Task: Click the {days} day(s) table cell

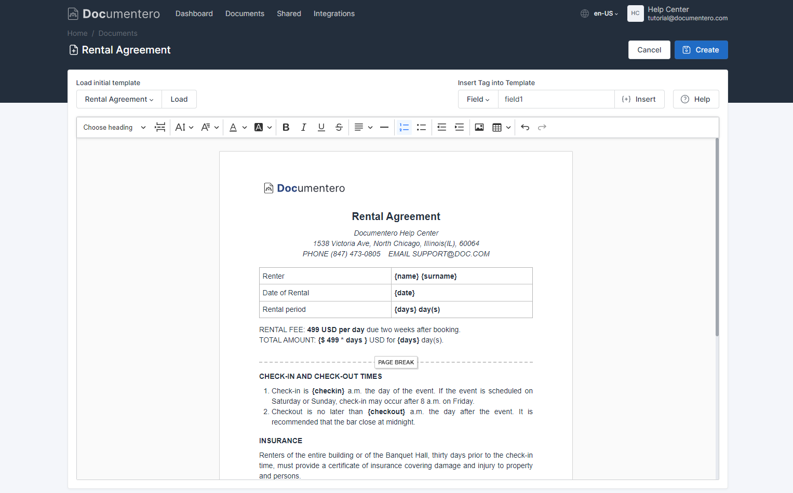Action: pos(462,309)
